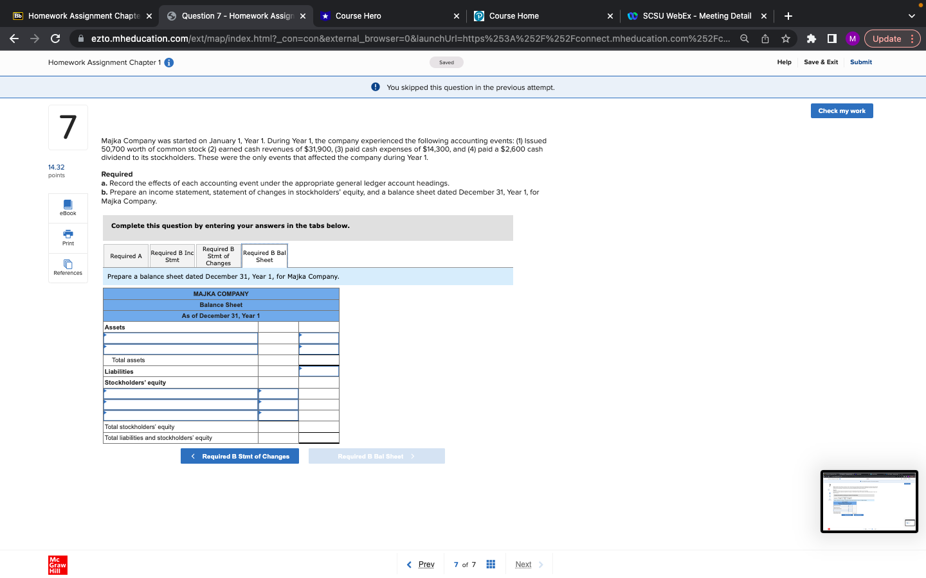Bookmark the page with the star icon

point(786,39)
